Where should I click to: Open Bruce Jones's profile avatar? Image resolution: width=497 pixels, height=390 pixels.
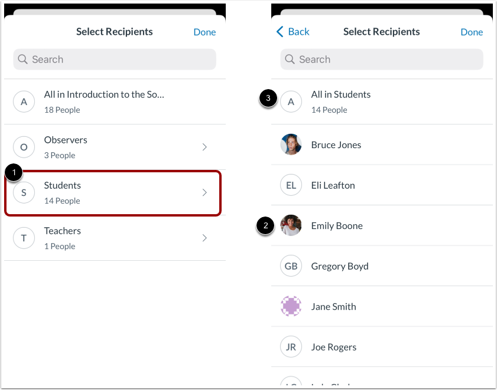click(291, 144)
